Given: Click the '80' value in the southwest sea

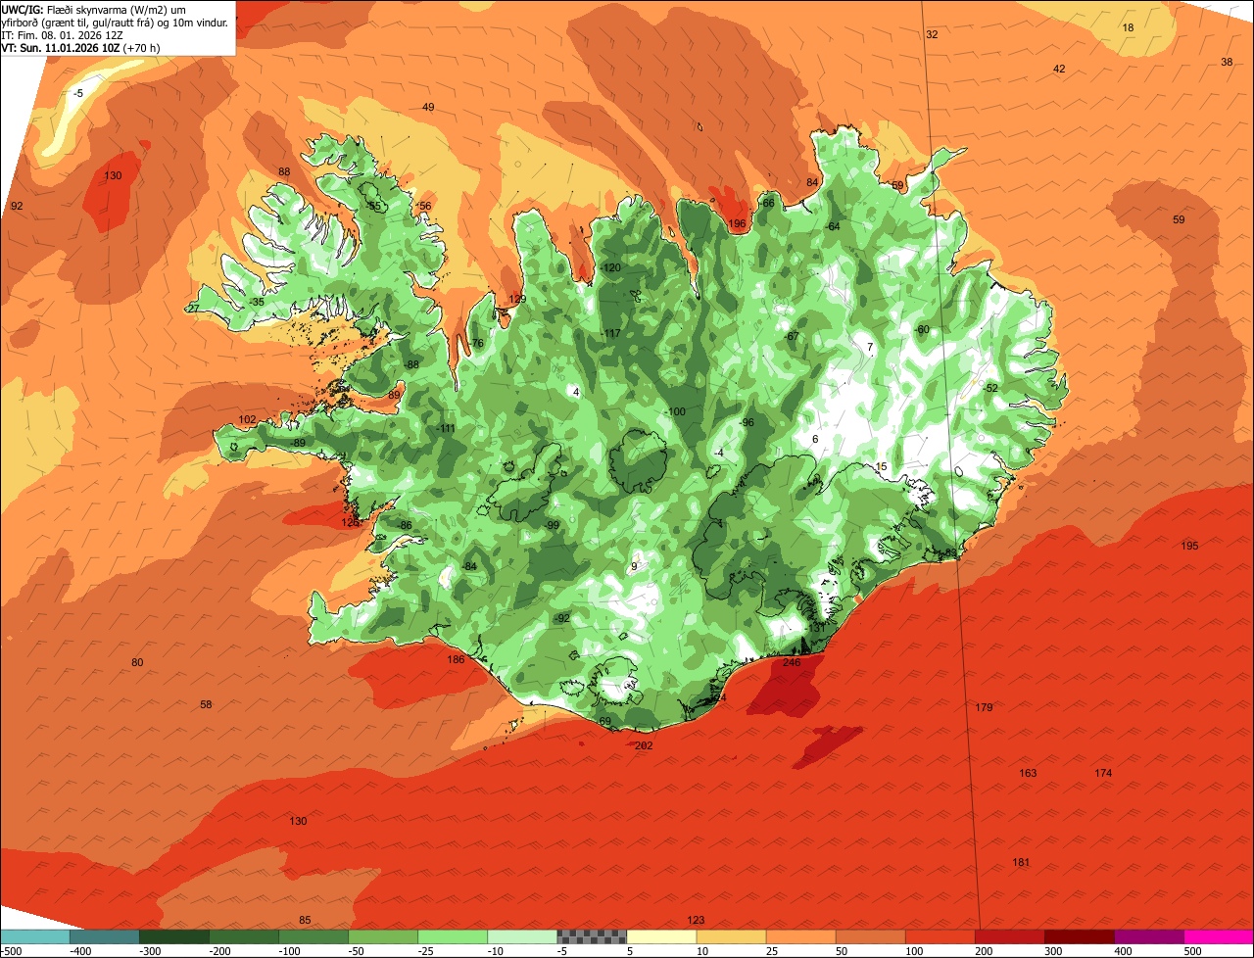Looking at the screenshot, I should (x=137, y=663).
